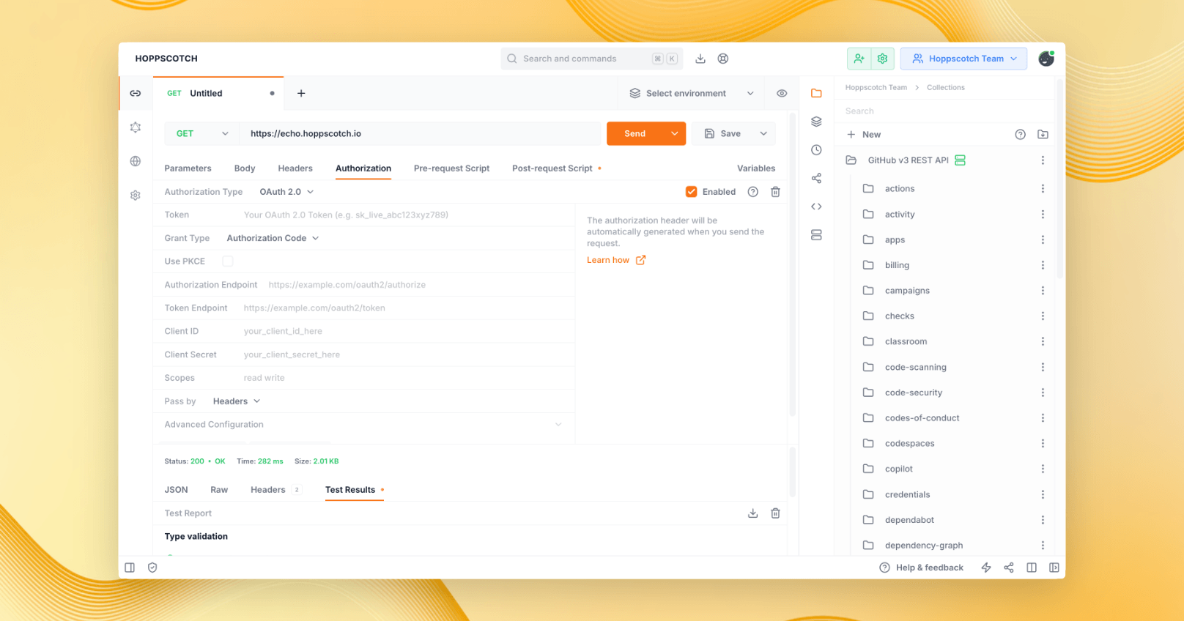
Task: Open the History clock icon in right rail
Action: (x=816, y=150)
